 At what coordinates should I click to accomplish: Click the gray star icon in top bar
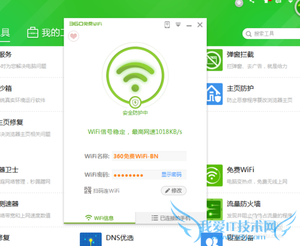(239, 3)
